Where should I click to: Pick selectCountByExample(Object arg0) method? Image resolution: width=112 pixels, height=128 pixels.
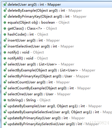(47, 88)
